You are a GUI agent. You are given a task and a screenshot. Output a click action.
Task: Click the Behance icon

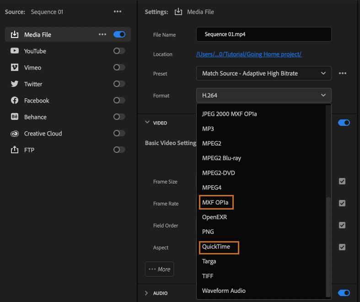15,117
